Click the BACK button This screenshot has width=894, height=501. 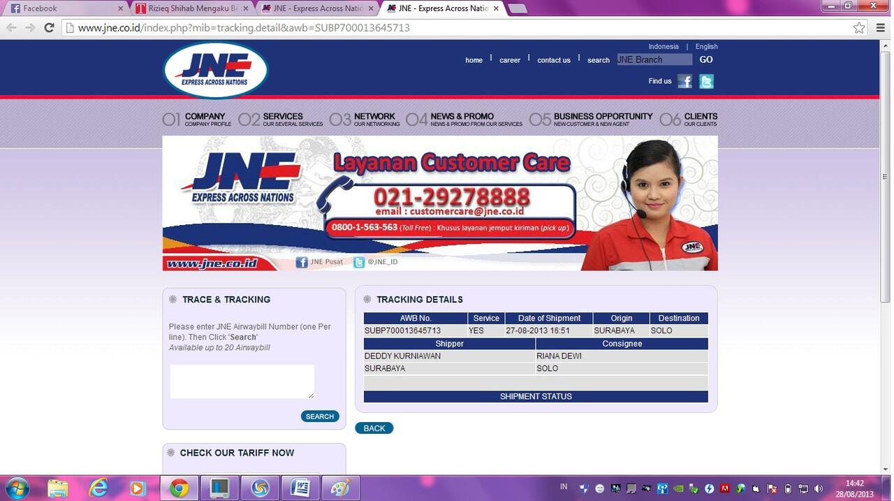click(x=374, y=428)
